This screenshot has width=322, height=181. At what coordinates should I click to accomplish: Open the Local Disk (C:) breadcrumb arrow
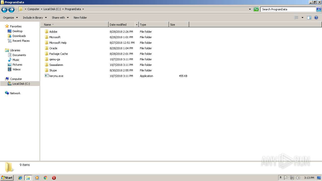pyautogui.click(x=63, y=9)
